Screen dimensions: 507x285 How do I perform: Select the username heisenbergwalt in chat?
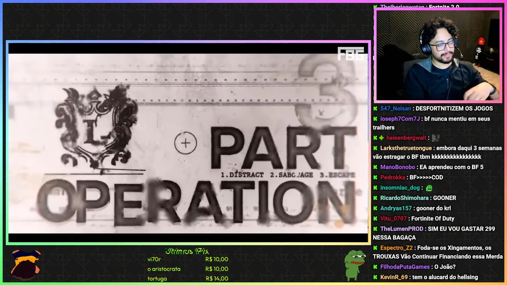point(406,138)
